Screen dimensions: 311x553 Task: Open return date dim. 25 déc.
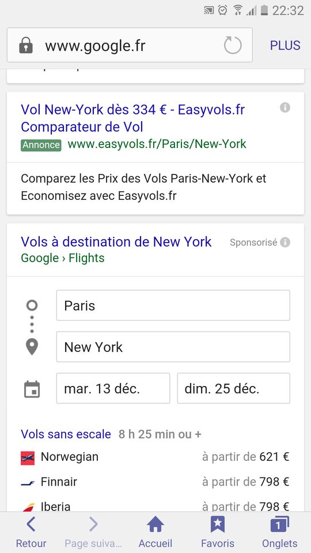(x=233, y=388)
